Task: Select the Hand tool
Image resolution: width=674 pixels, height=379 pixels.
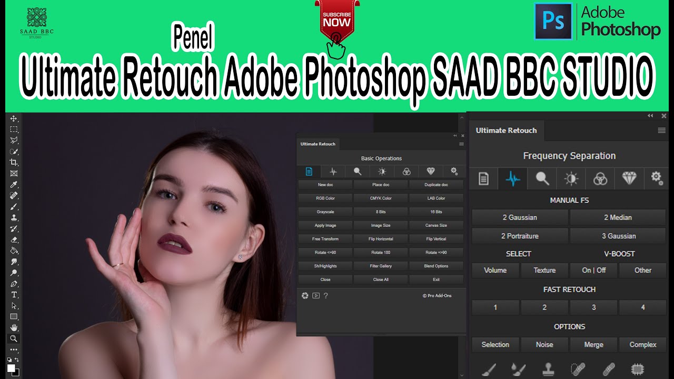Action: pyautogui.click(x=14, y=327)
